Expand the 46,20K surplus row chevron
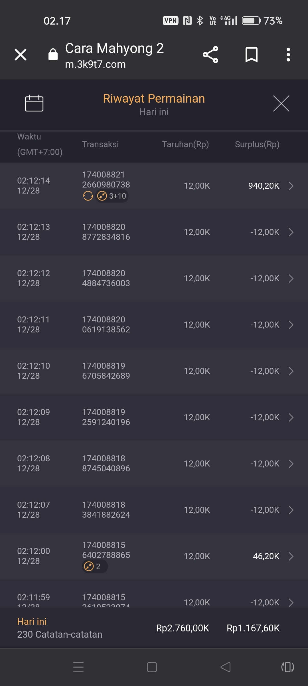308x686 pixels. click(291, 556)
